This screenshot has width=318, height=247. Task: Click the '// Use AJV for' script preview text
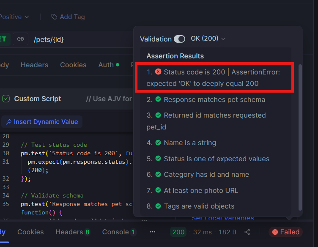[109, 99]
